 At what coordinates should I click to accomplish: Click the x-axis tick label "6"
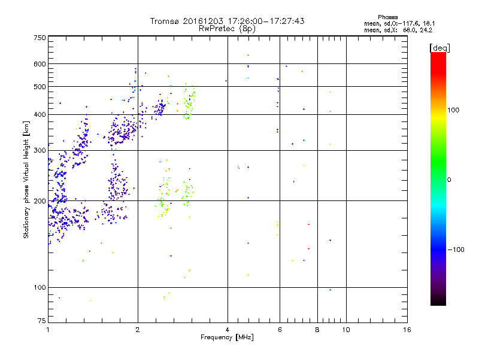tap(280, 330)
